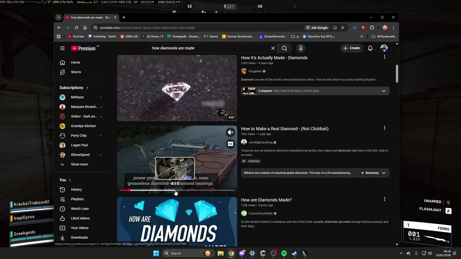Viewport: 461px width, 259px height.
Task: Show more bookmarks overflow chevron
Action: click(362, 36)
